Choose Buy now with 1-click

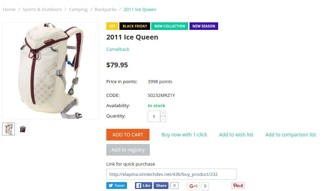(184, 135)
